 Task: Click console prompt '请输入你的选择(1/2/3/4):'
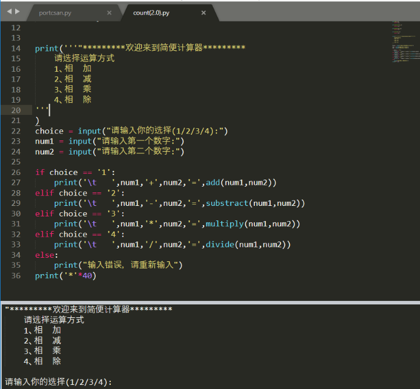click(58, 382)
